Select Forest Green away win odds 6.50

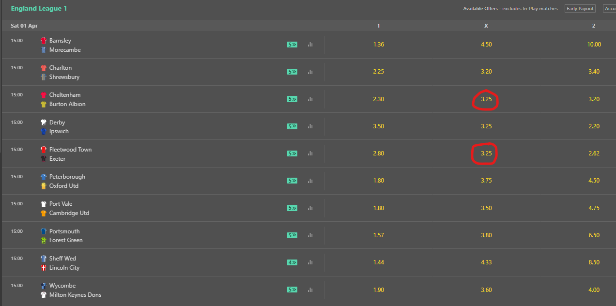pyautogui.click(x=594, y=235)
